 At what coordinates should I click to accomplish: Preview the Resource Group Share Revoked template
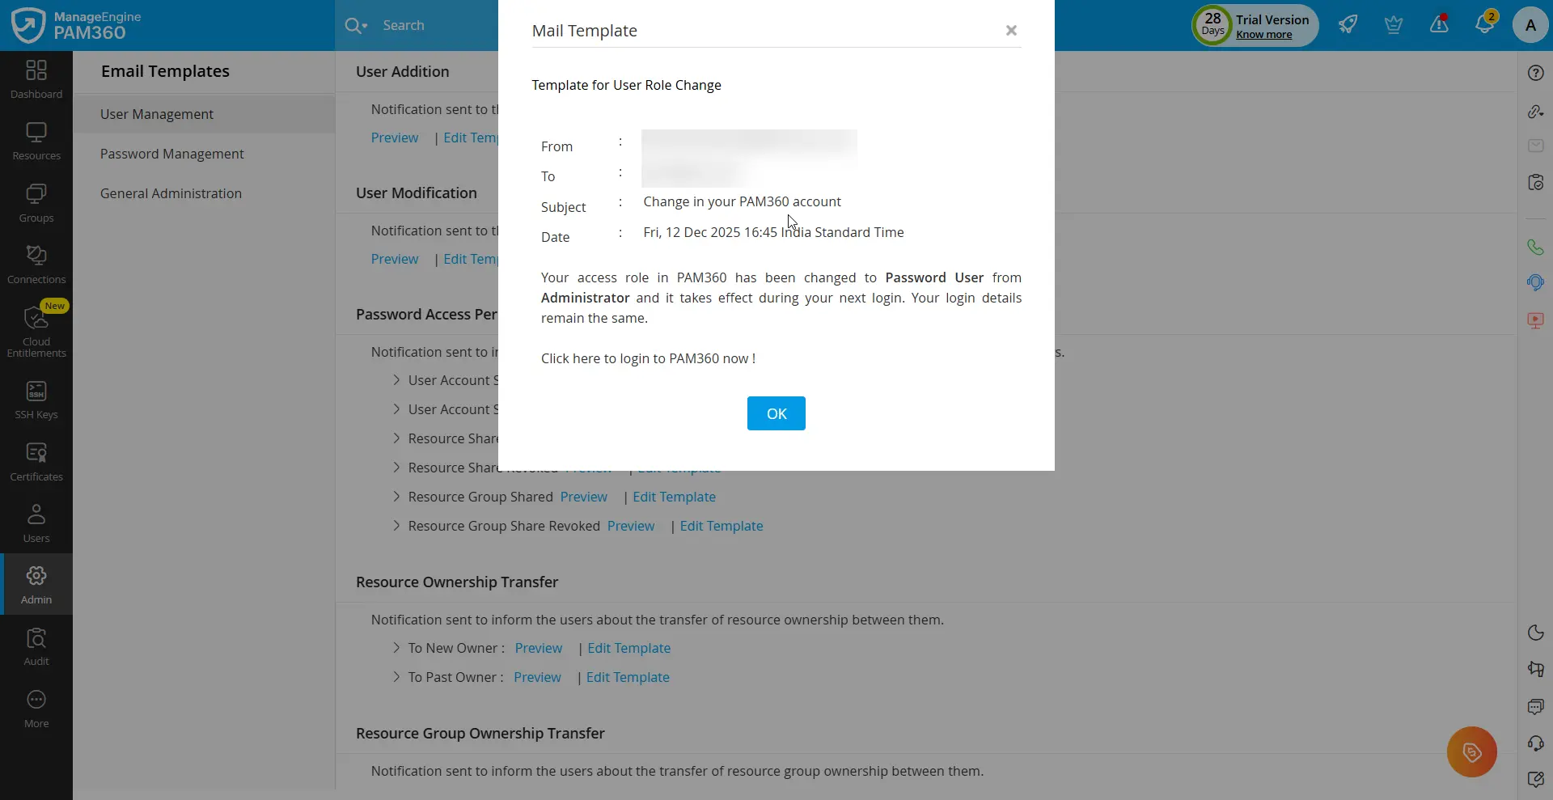[632, 526]
